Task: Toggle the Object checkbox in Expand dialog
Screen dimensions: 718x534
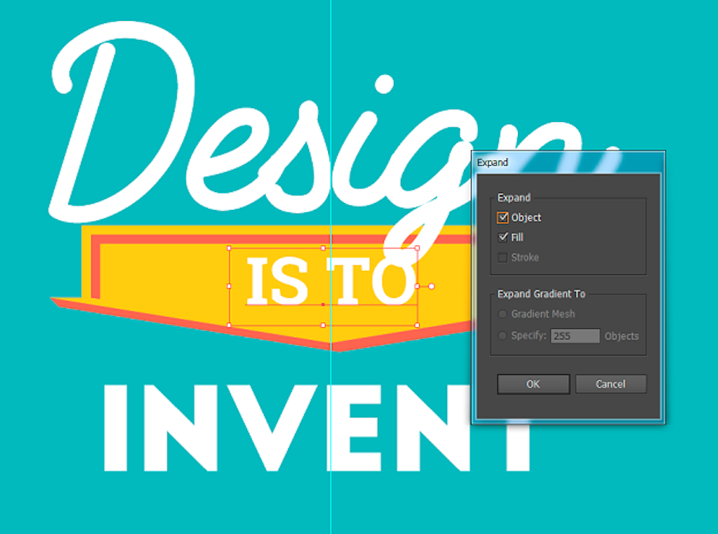Action: click(503, 218)
